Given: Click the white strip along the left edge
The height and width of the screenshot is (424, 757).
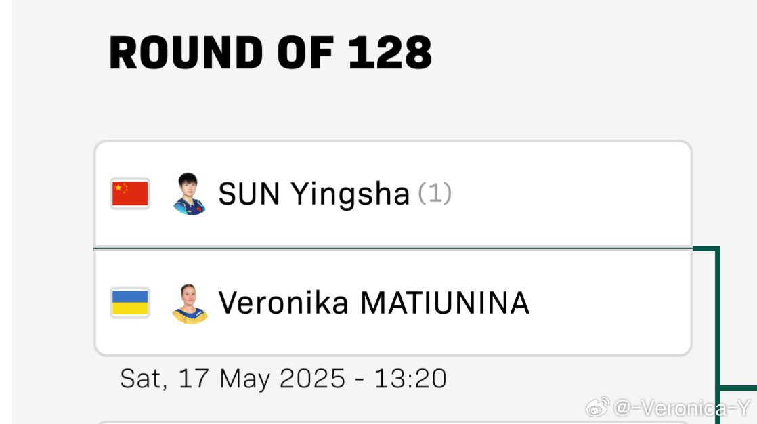Looking at the screenshot, I should point(6,212).
